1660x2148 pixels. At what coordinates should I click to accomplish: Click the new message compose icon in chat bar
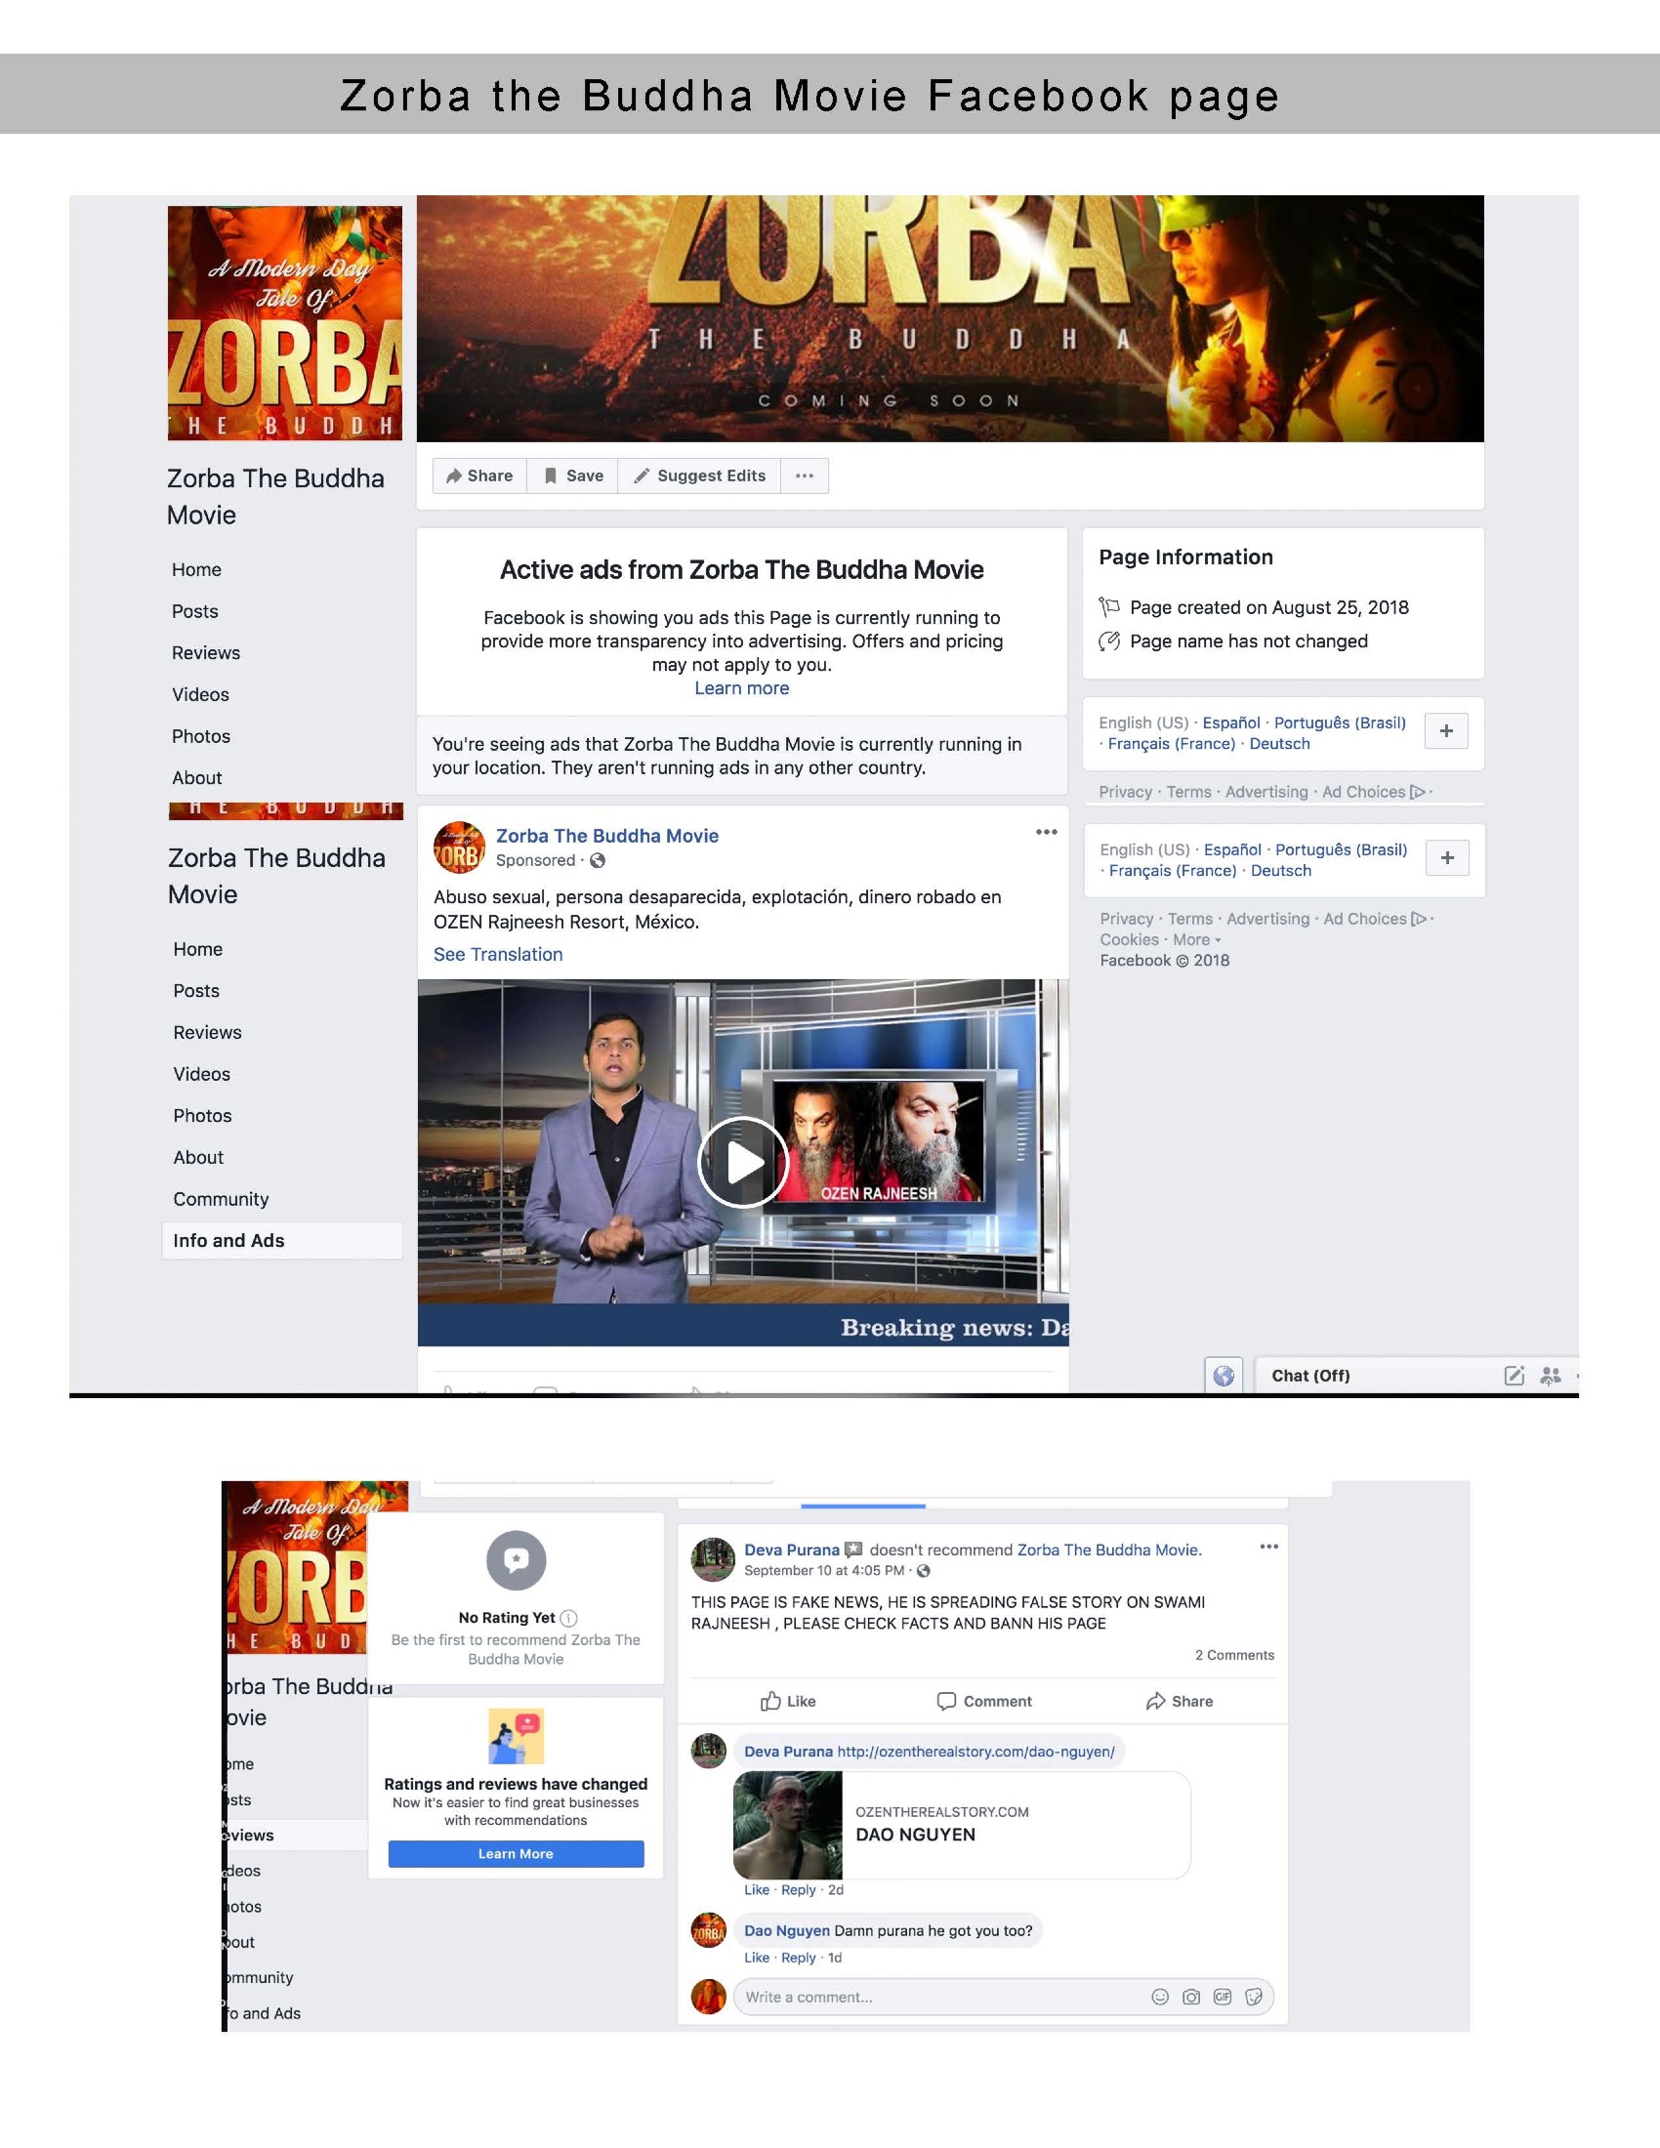[x=1515, y=1376]
